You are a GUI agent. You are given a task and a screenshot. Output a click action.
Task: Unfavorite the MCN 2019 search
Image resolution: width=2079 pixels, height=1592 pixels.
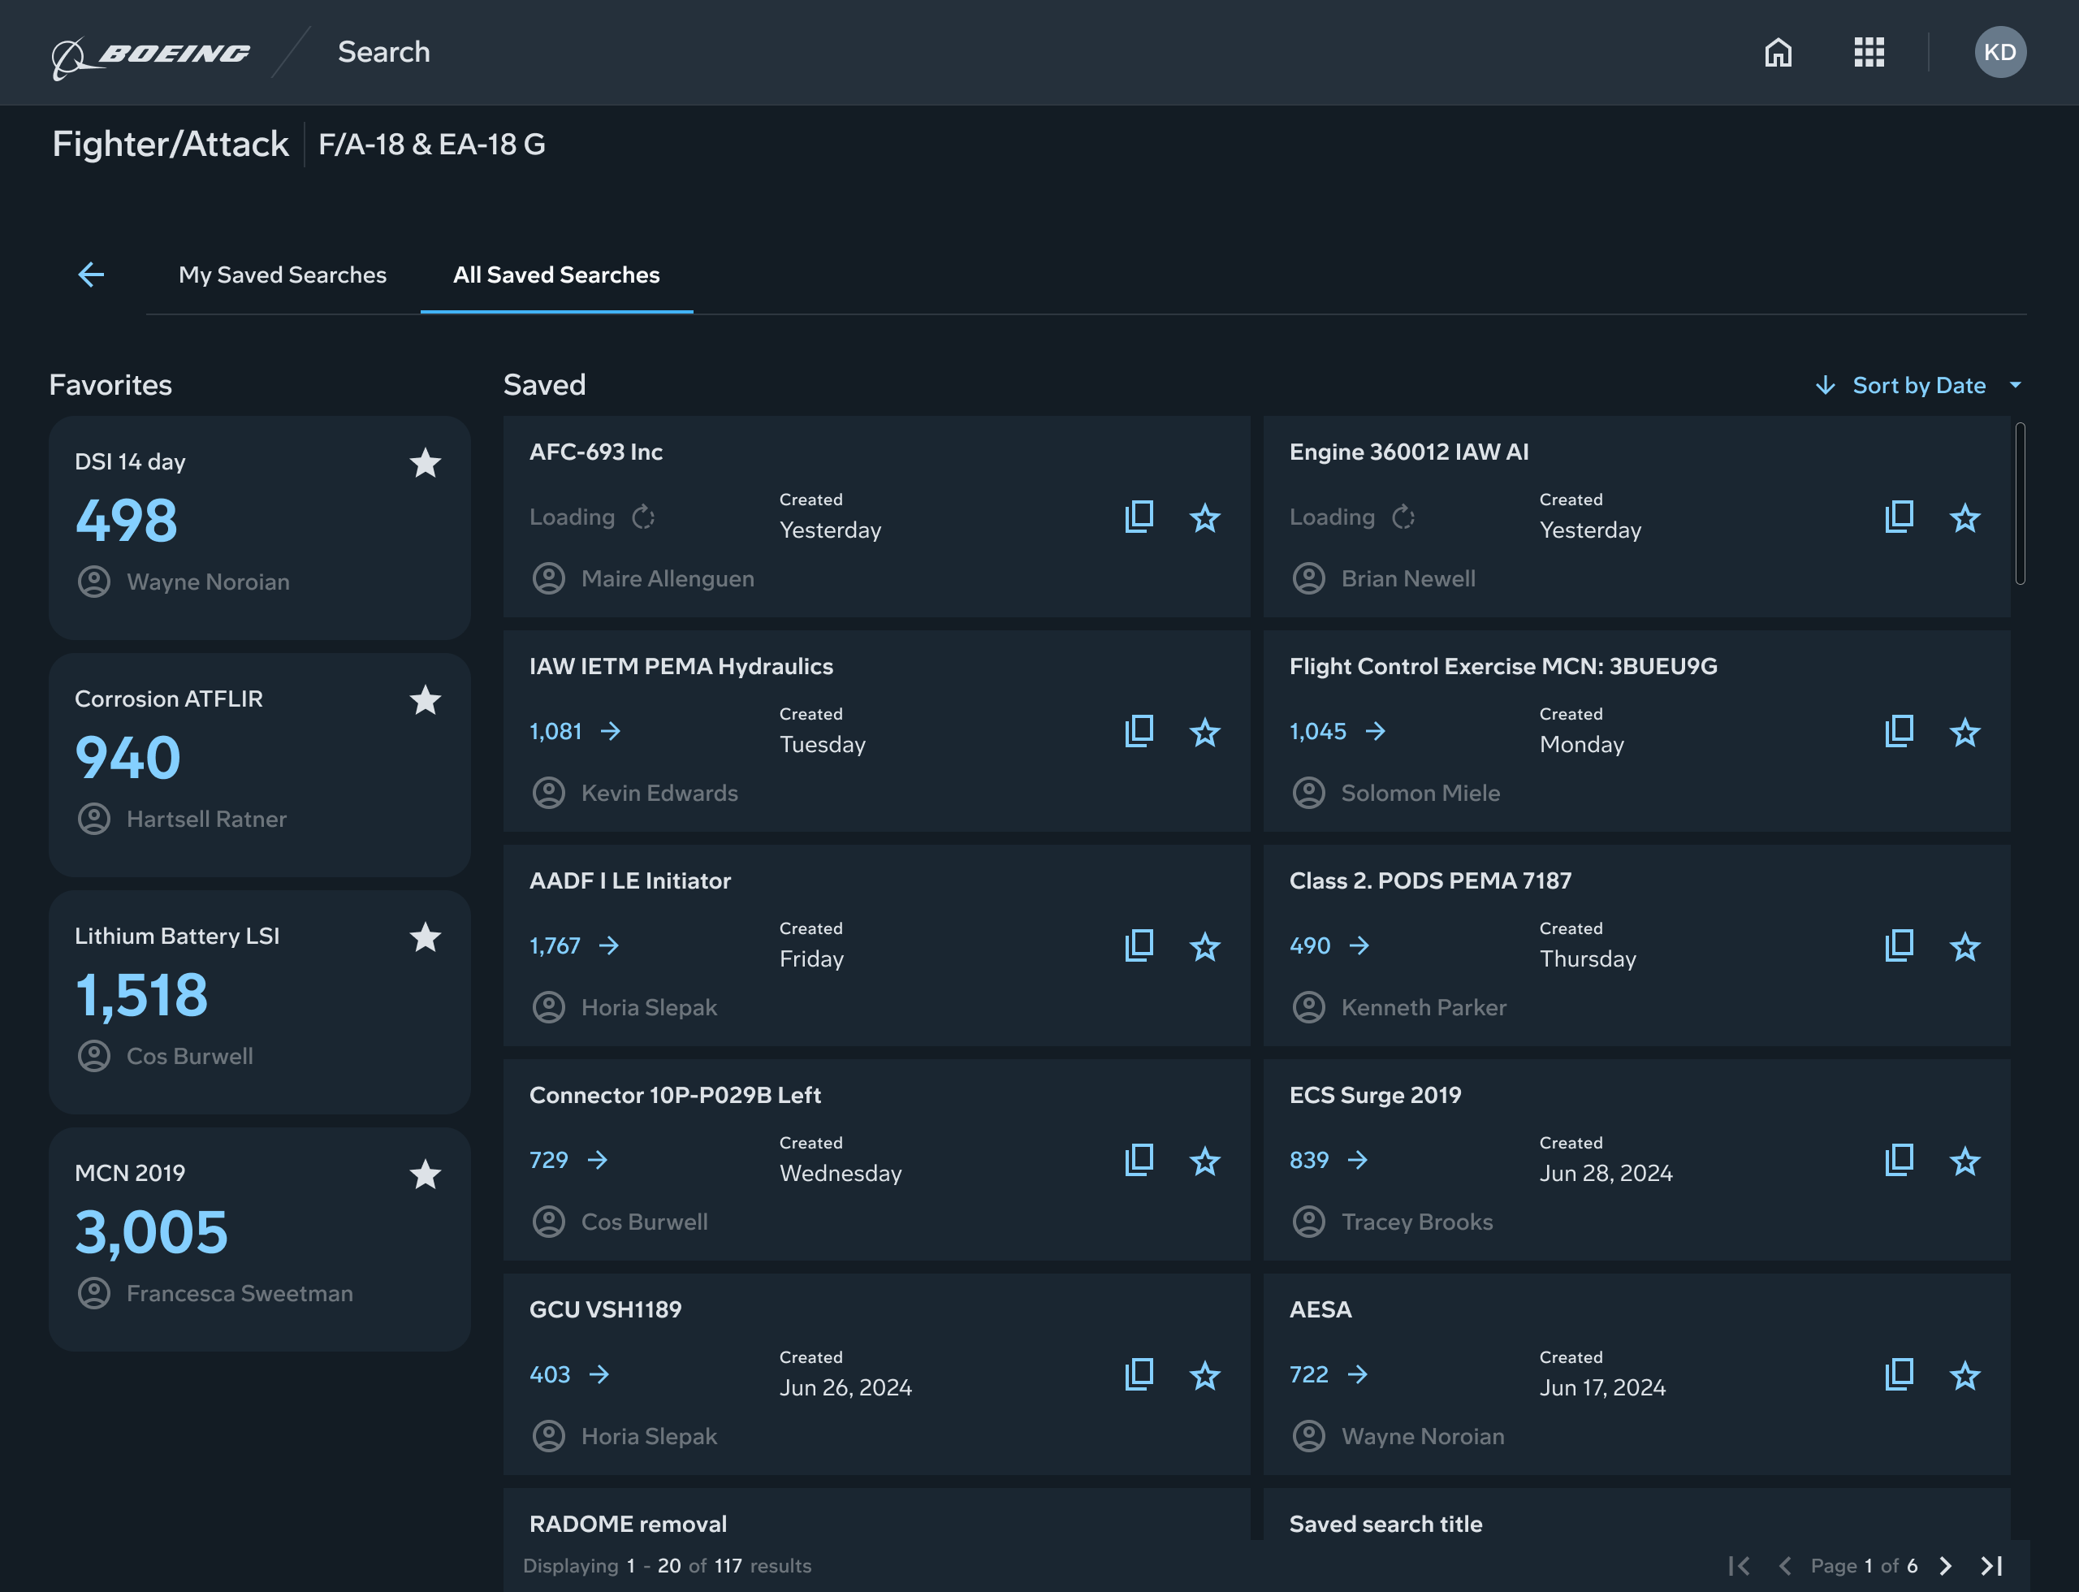(425, 1175)
